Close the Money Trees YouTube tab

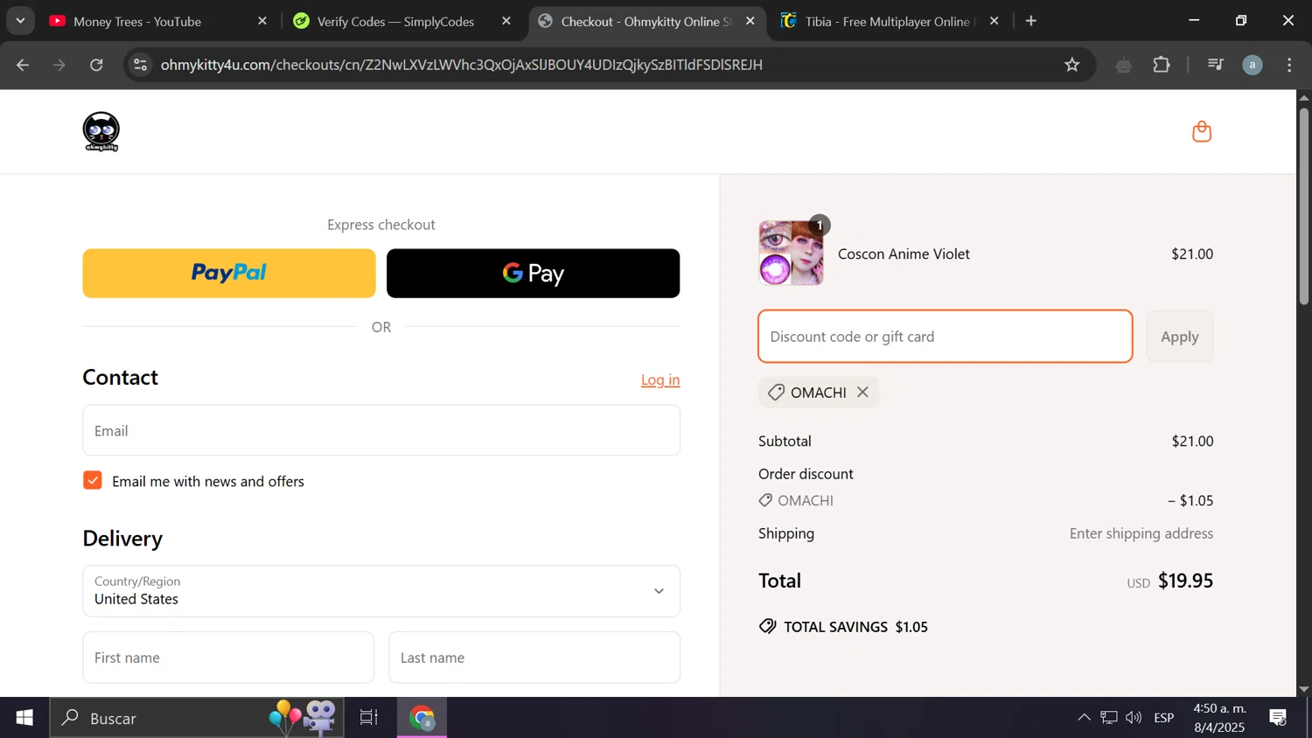coord(262,21)
